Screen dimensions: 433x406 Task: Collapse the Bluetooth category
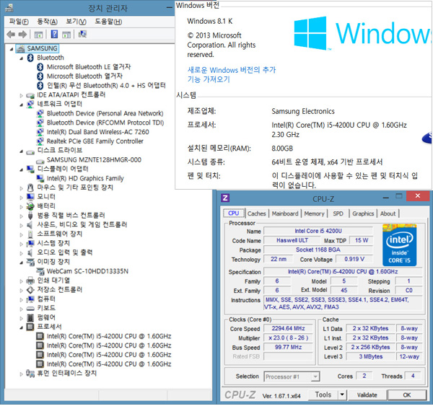coord(21,58)
